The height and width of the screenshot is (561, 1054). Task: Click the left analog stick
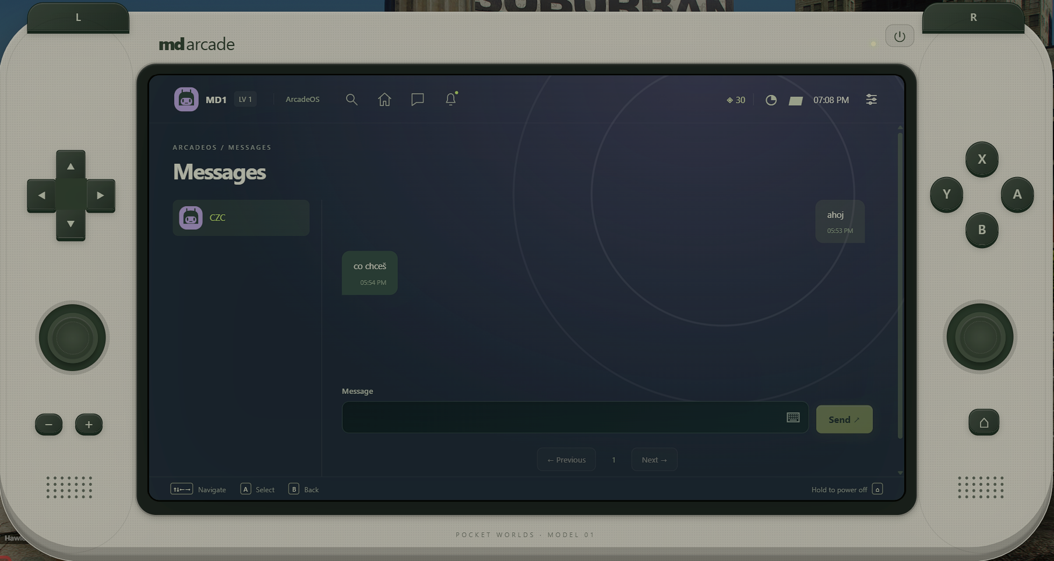pos(72,338)
